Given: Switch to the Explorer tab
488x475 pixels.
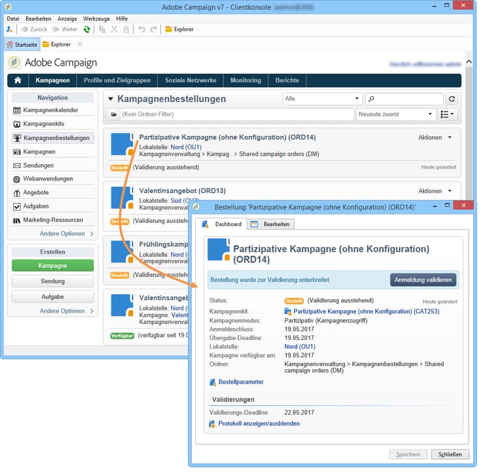Looking at the screenshot, I should click(x=57, y=44).
